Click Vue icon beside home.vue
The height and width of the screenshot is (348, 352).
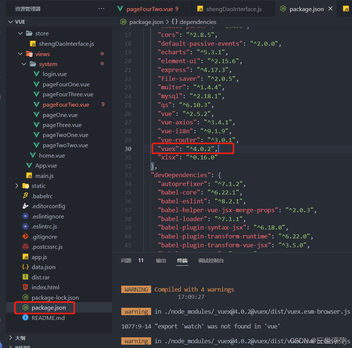pos(33,155)
